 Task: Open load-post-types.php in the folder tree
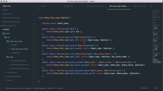pos(19,61)
